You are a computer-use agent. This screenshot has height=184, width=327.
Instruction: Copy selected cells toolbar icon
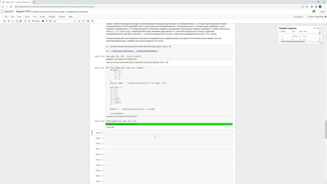coord(17,21)
